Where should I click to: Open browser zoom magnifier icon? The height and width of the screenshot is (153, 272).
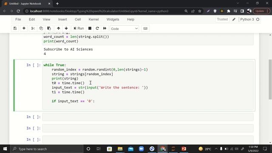(186, 11)
